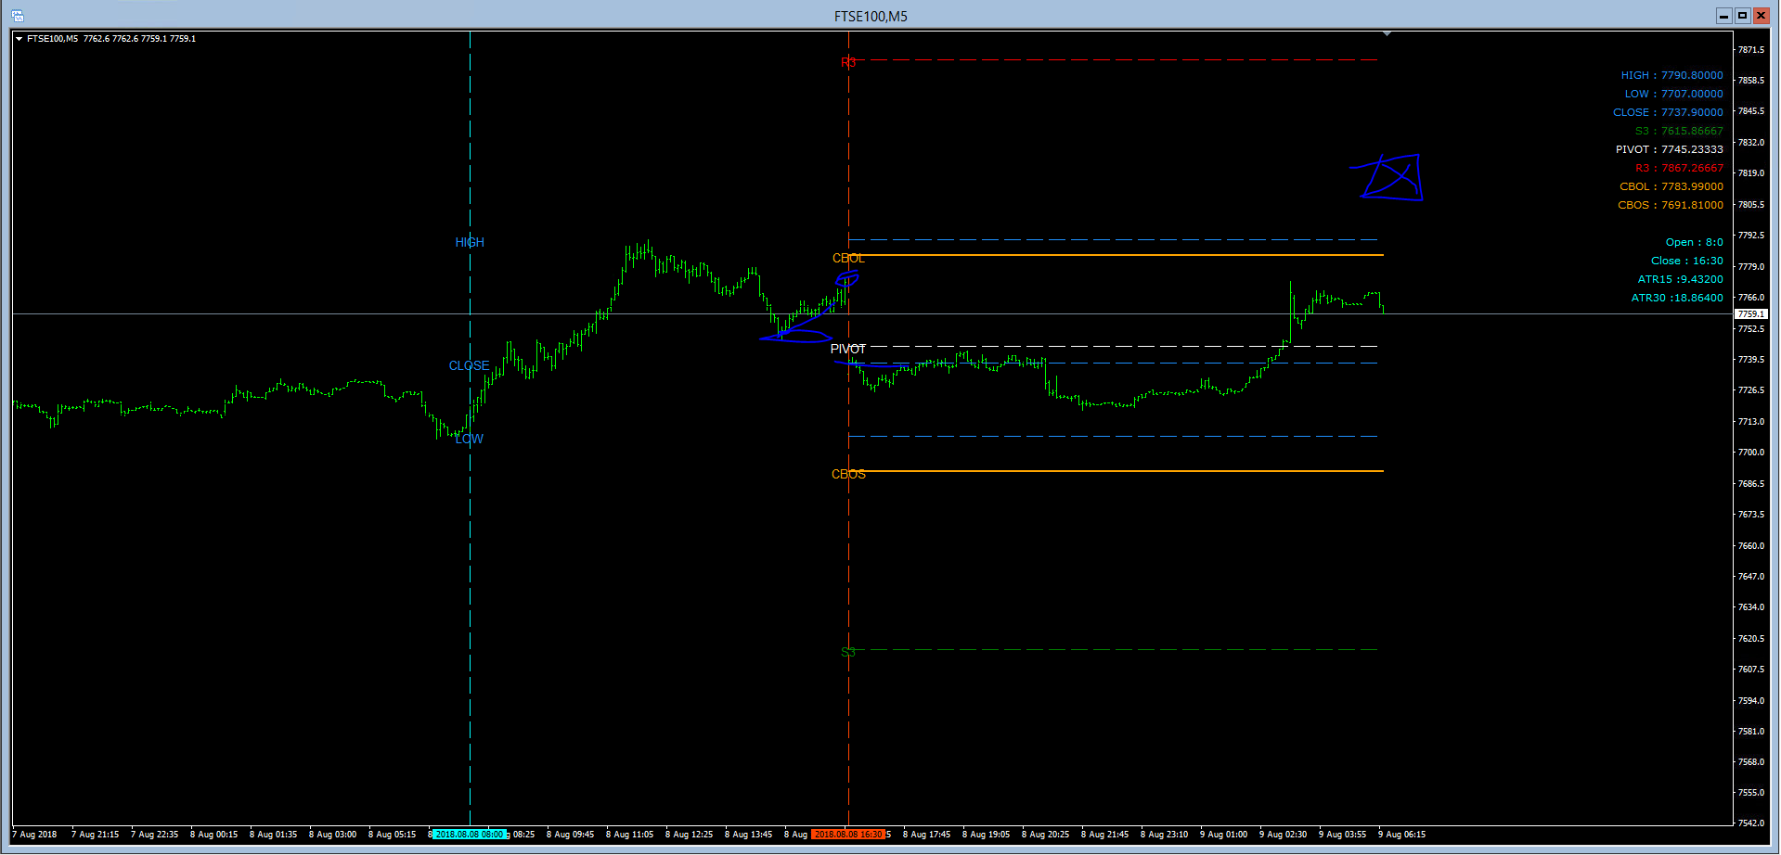Click the text CBOL : 7783.99000
1781x855 pixels.
point(1671,186)
